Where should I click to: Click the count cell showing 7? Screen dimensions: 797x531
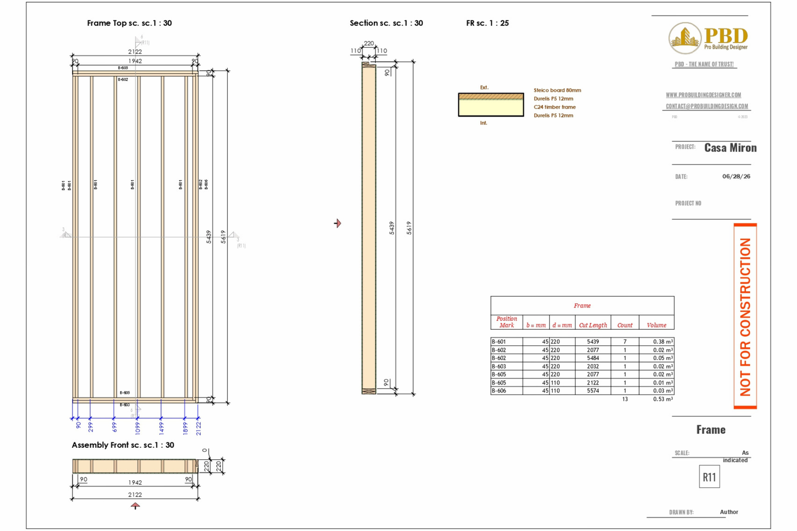[x=625, y=342]
